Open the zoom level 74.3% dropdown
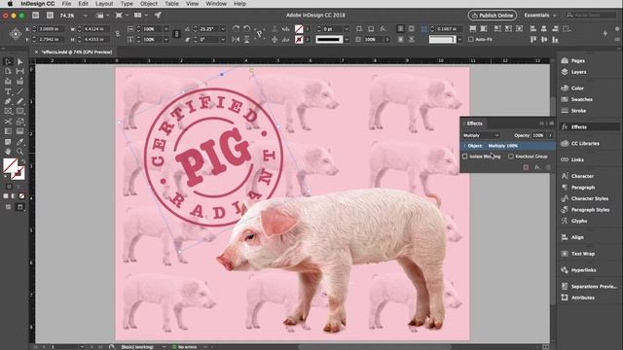 pos(85,16)
